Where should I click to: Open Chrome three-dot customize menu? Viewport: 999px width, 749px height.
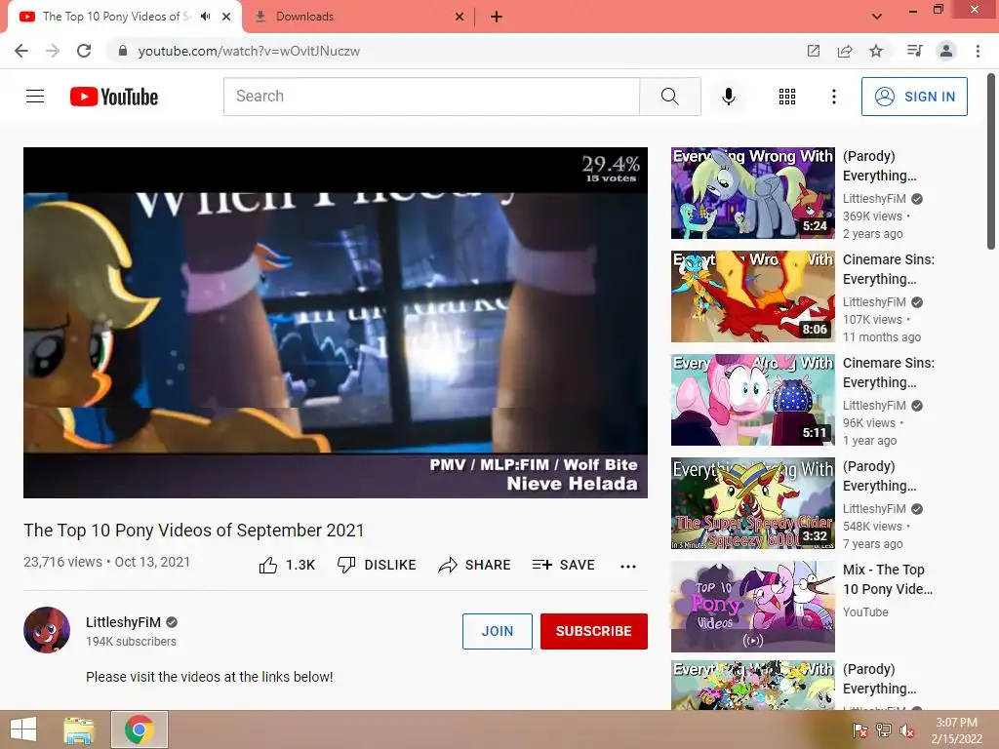coord(978,51)
